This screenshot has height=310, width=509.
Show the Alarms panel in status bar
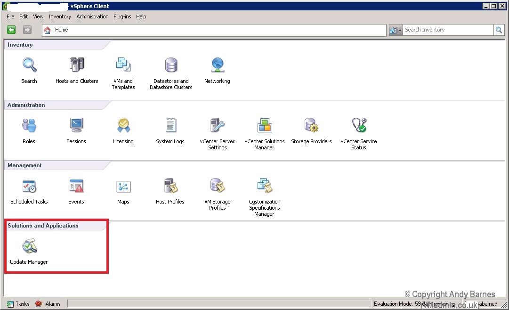48,304
